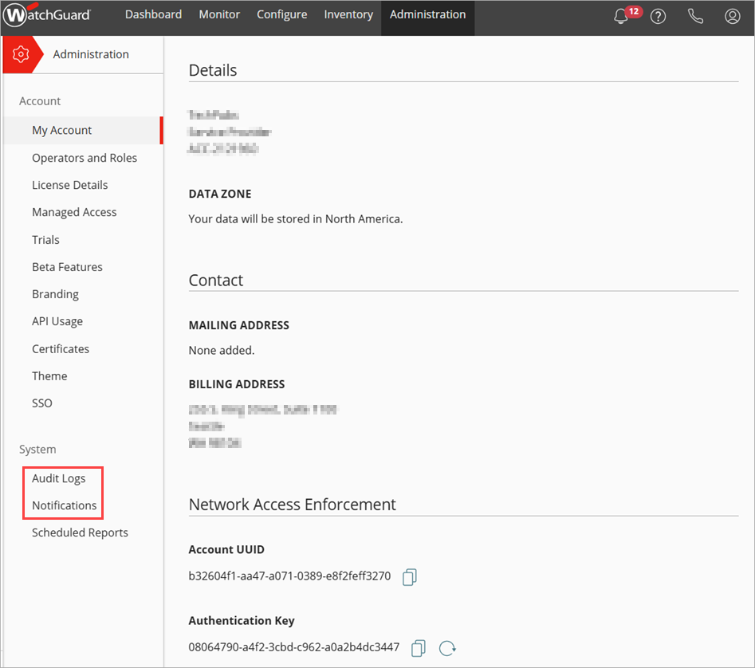The height and width of the screenshot is (668, 755).
Task: Open the Notifications page
Action: pos(62,505)
